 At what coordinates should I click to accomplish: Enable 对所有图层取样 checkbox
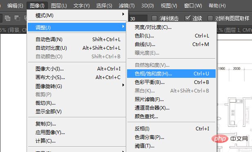coord(210,18)
